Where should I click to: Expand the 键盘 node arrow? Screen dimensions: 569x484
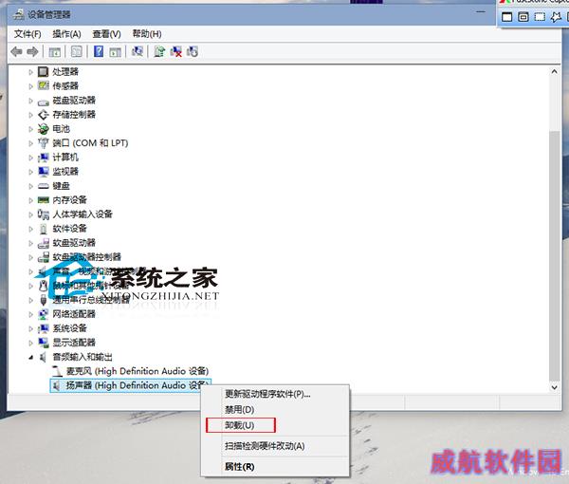(31, 186)
